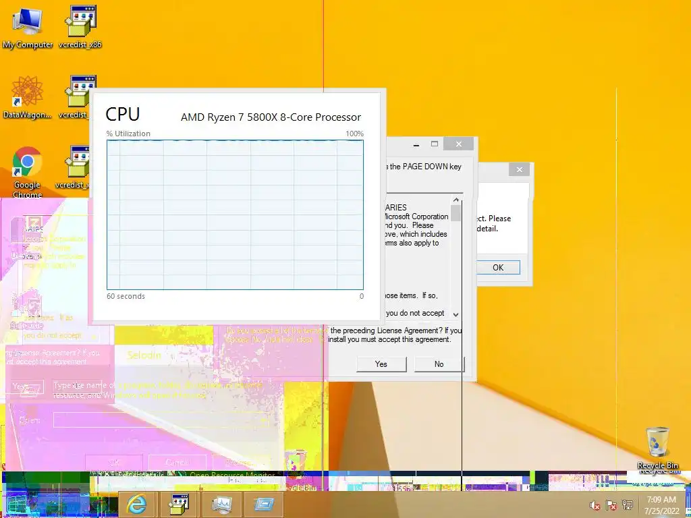Maximize the license agreement window

click(435, 144)
